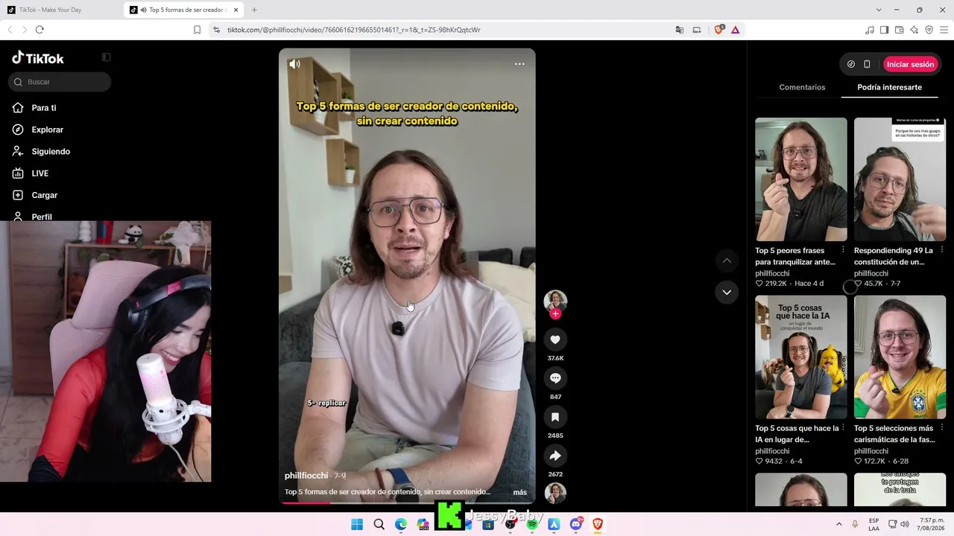Image resolution: width=954 pixels, height=536 pixels.
Task: Collapse the TikTok sidebar panel
Action: (107, 57)
